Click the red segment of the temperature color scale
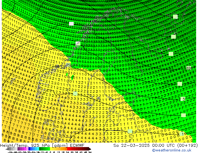198x153 pixels. click(68, 149)
